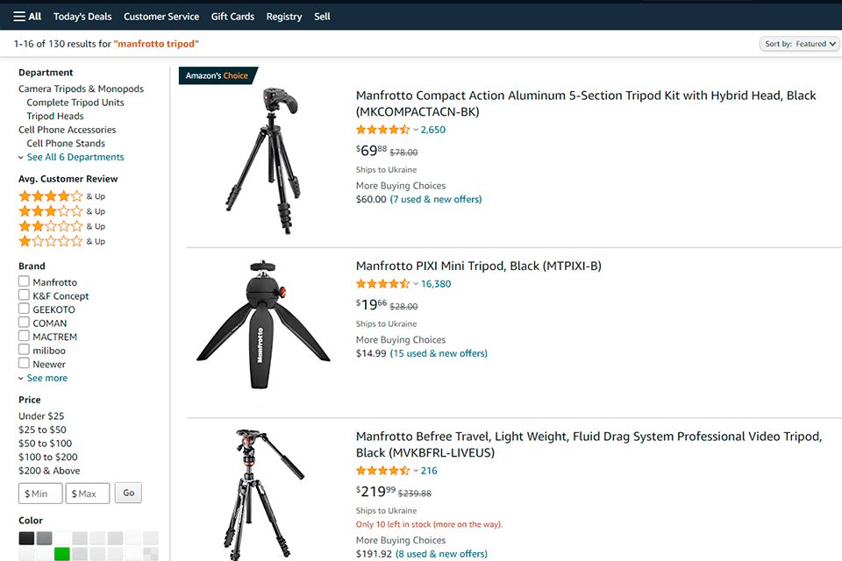842x561 pixels.
Task: View 7 used & new offers
Action: tap(436, 199)
